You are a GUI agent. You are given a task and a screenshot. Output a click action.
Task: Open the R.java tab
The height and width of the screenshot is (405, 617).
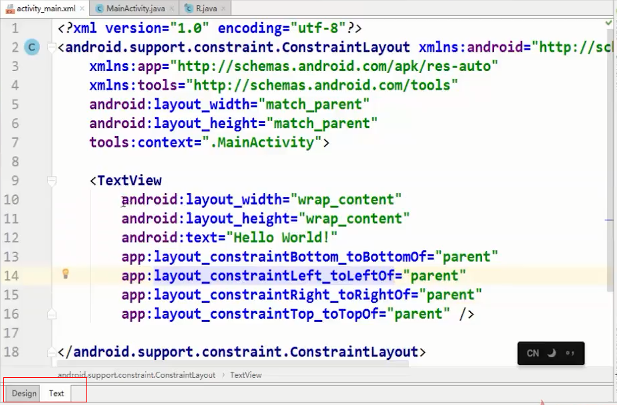point(206,8)
